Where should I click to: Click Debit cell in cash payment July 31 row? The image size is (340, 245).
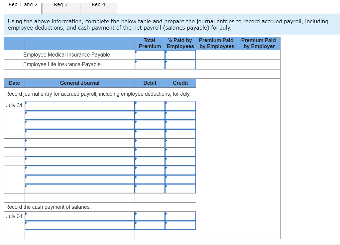click(x=150, y=216)
